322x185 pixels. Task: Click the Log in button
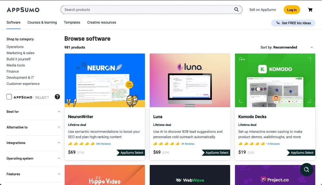pos(292,10)
